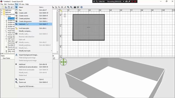Open the Help menu
Image resolution: width=175 pixels, height=98 pixels.
coord(27,4)
